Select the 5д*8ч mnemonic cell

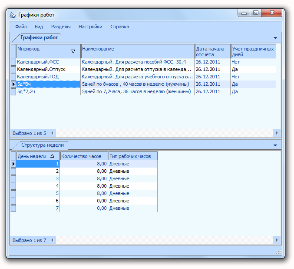48,84
